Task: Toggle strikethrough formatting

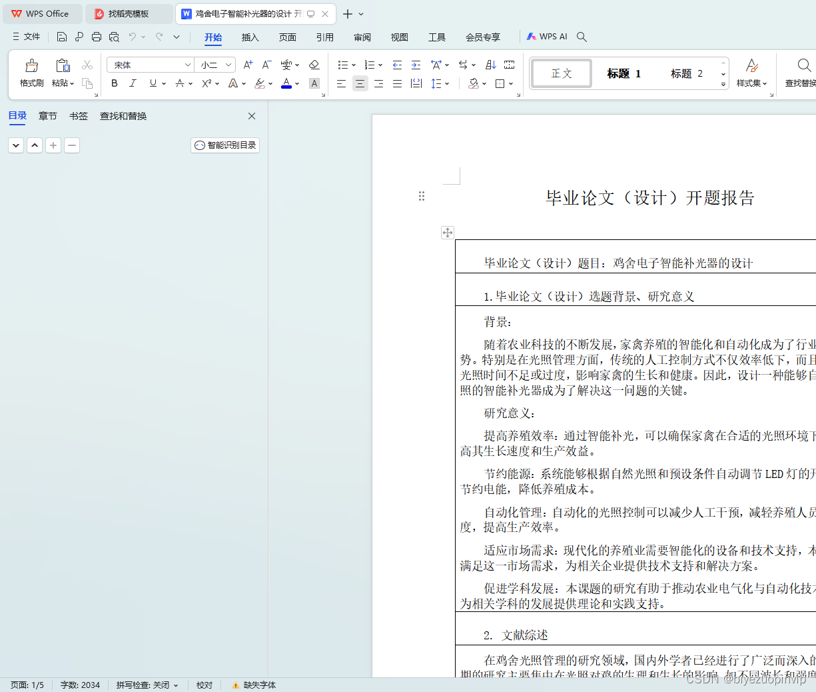Action: [179, 83]
